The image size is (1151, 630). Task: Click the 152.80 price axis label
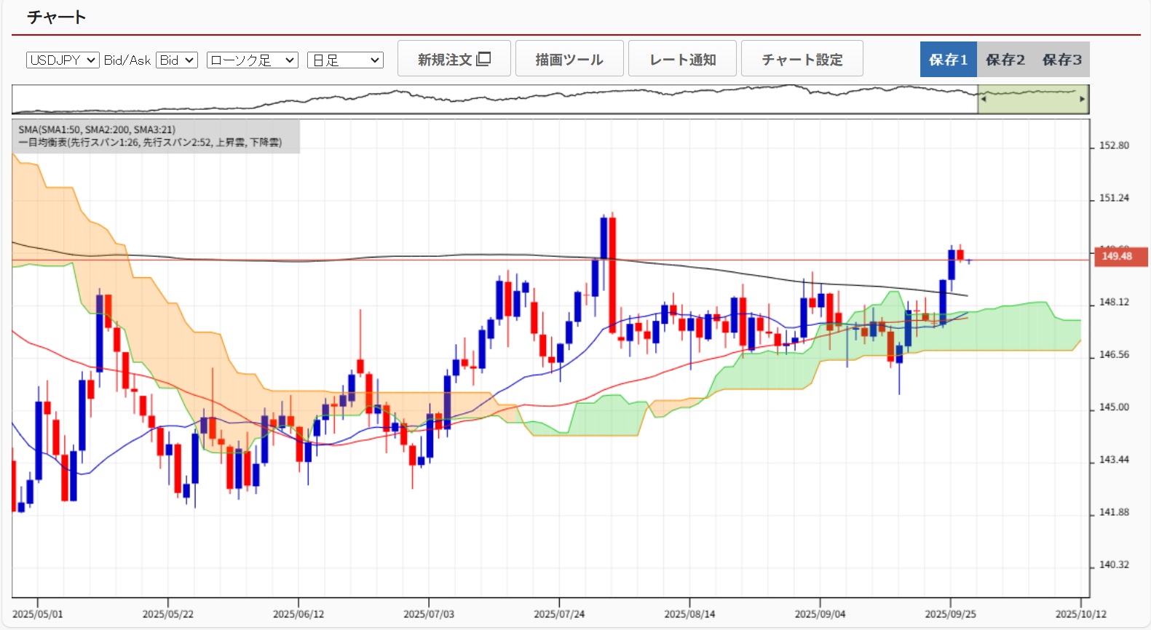pos(1114,145)
